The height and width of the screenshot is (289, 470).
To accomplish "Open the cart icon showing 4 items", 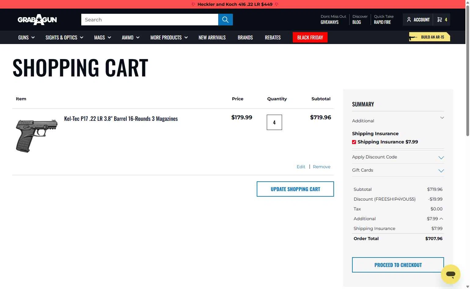I will (442, 20).
